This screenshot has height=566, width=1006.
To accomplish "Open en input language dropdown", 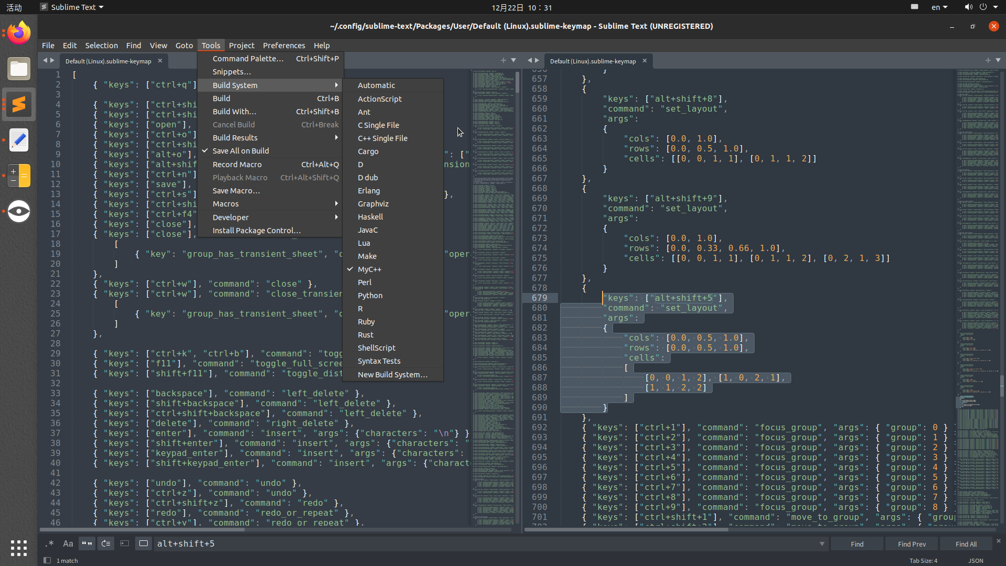I will point(939,7).
